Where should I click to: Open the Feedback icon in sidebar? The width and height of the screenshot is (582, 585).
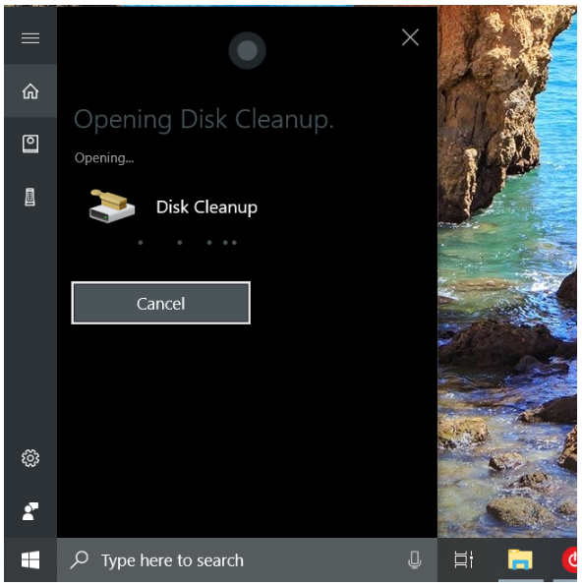click(x=30, y=511)
